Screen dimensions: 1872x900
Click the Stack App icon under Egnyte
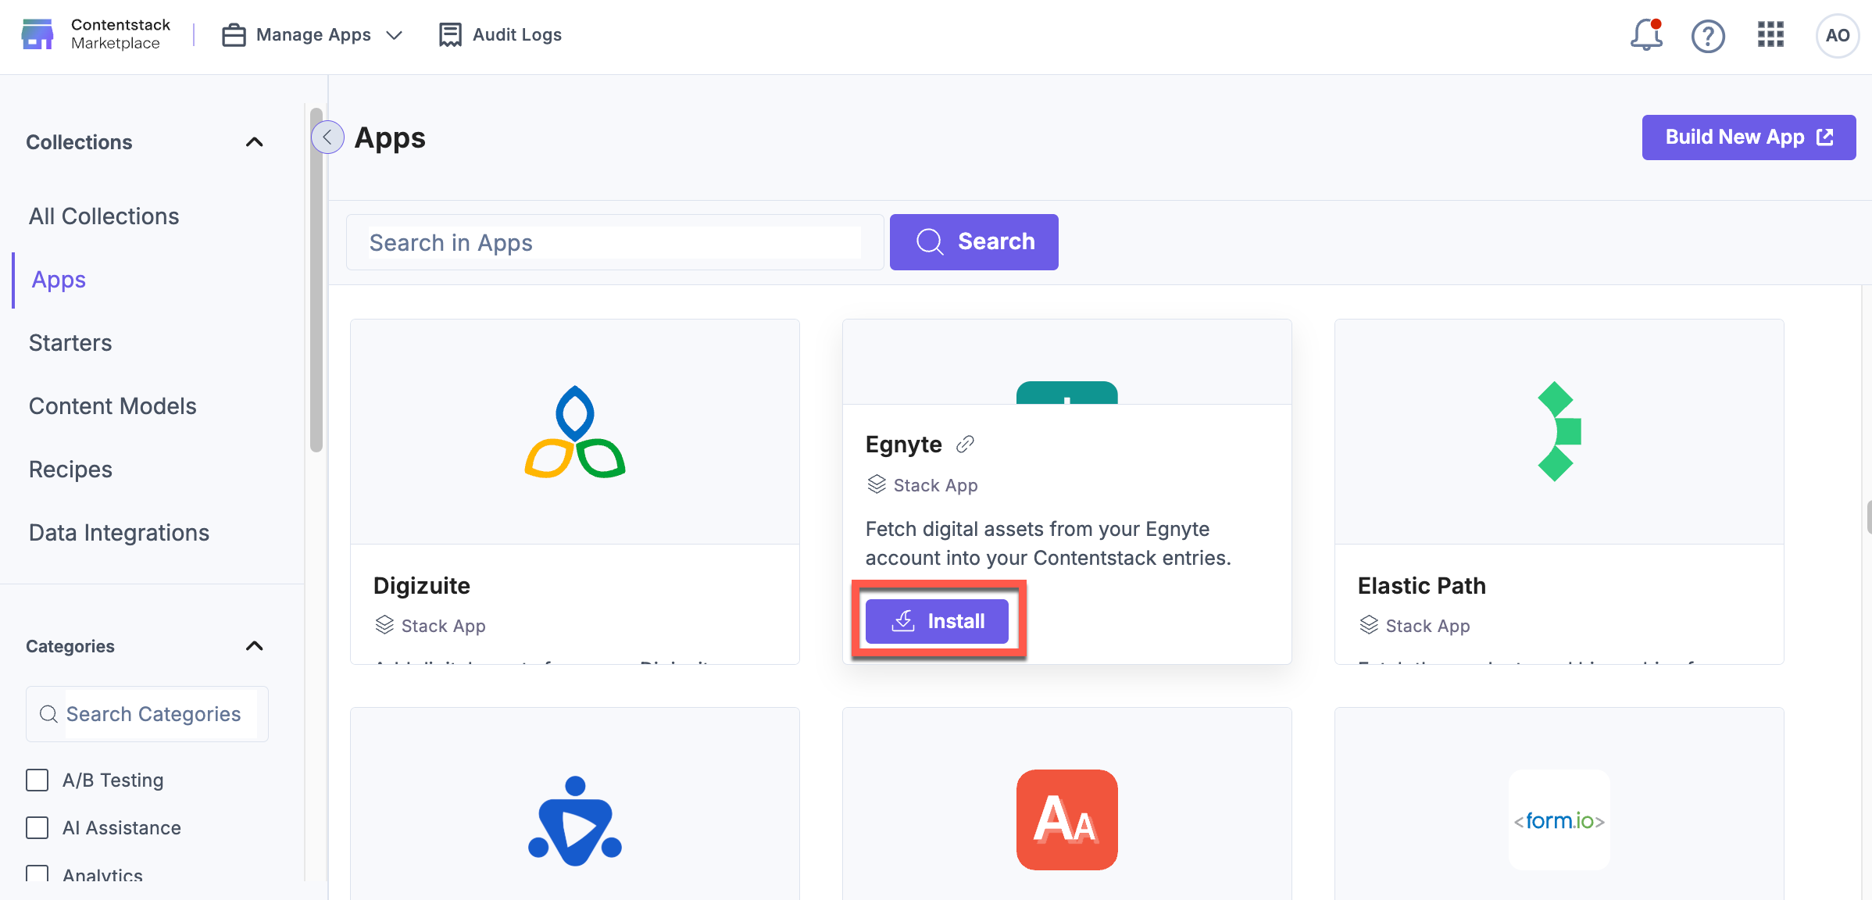pos(877,484)
